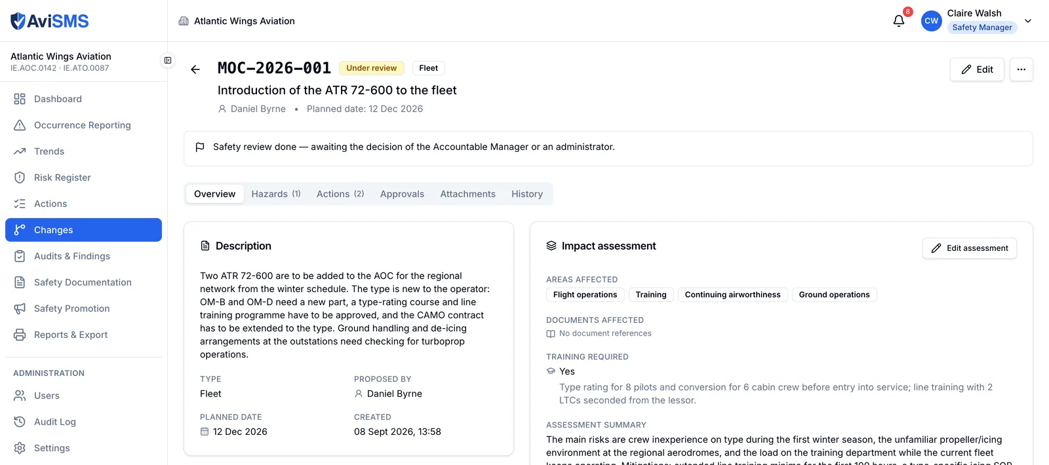Open Occurrence Reporting page
Screen dimensions: 1049x465
coord(83,125)
